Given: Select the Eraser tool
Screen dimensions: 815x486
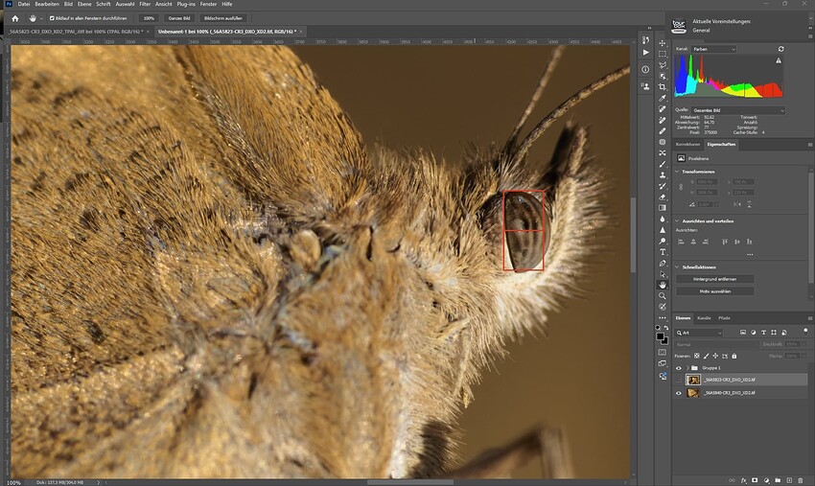Looking at the screenshot, I should [663, 197].
